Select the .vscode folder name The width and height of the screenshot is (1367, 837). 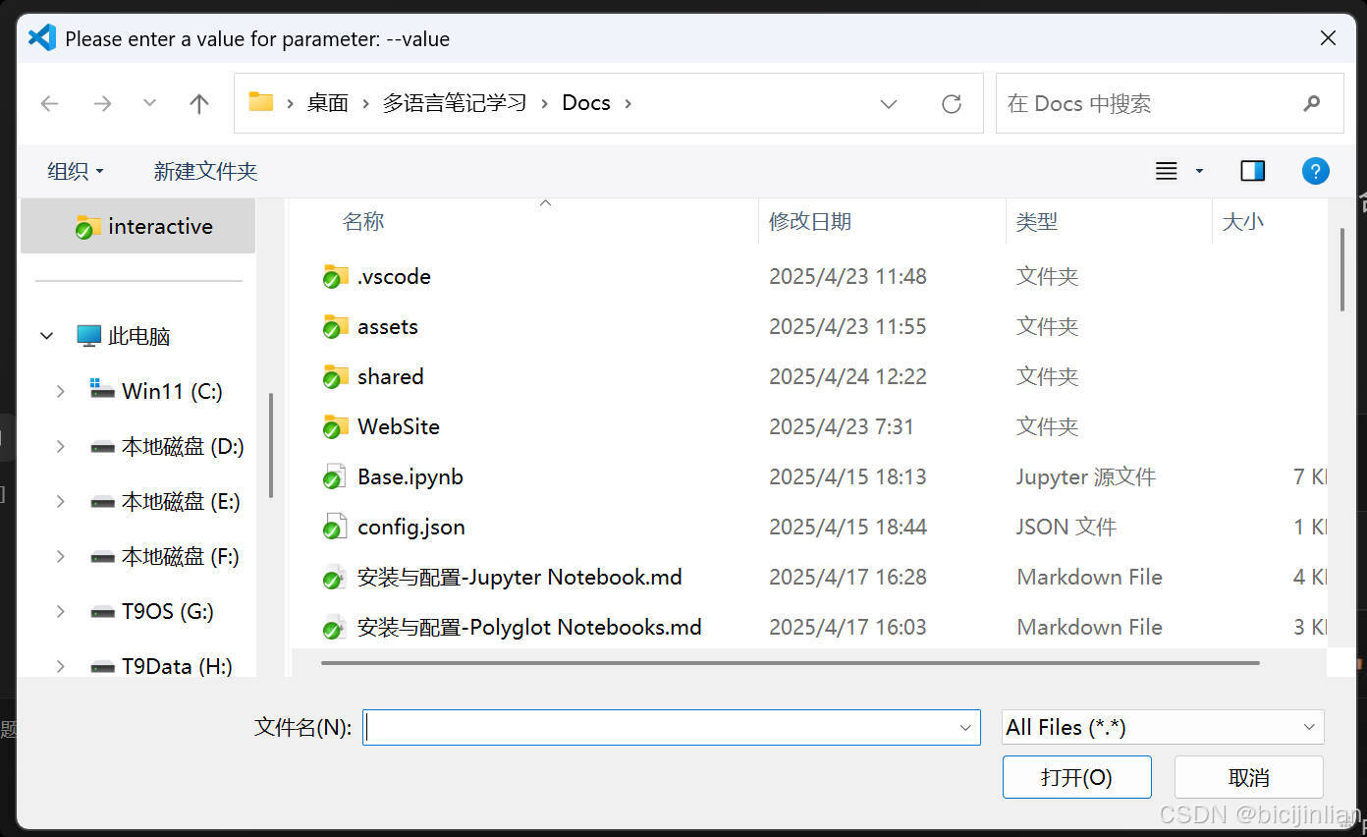394,276
